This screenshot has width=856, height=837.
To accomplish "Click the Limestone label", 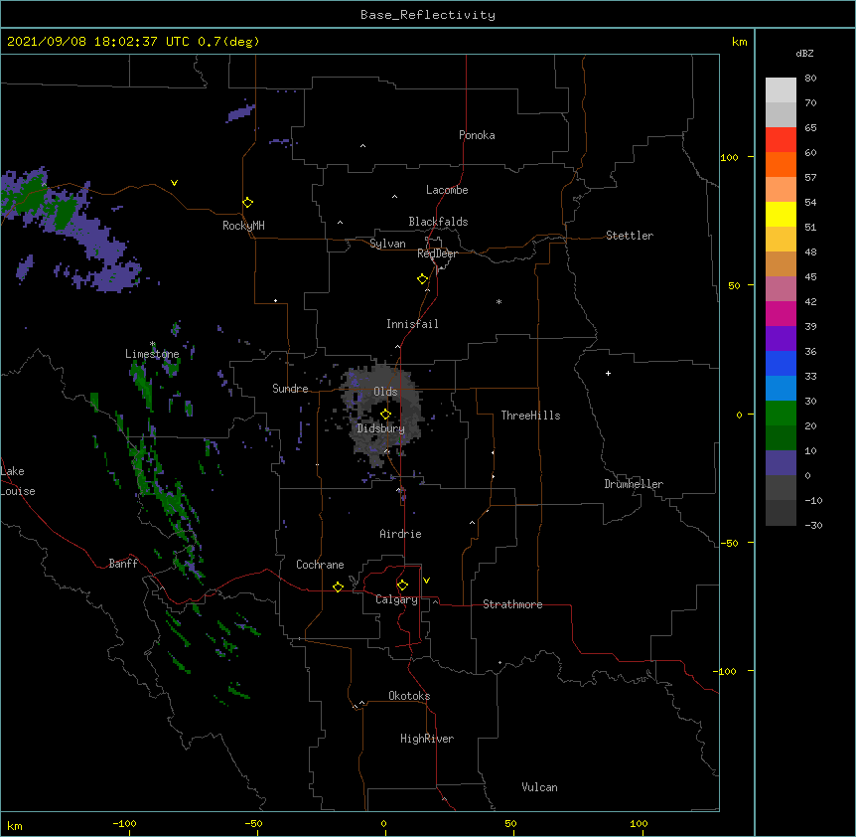I will 152,354.
